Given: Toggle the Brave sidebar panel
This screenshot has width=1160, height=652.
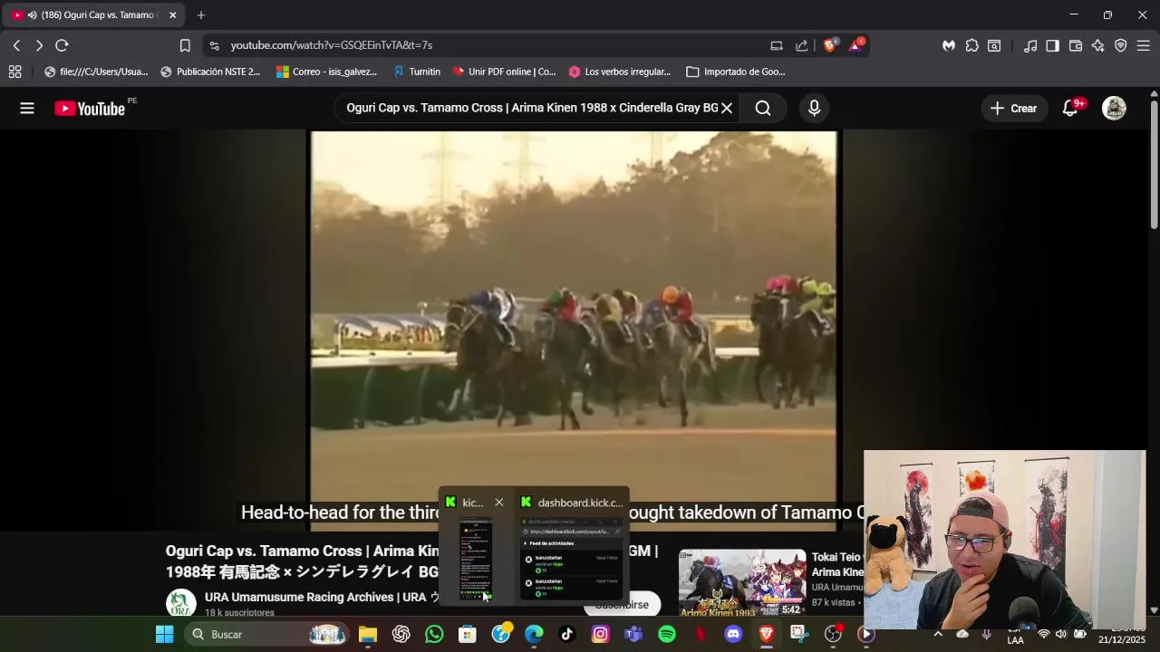Looking at the screenshot, I should click(1052, 45).
